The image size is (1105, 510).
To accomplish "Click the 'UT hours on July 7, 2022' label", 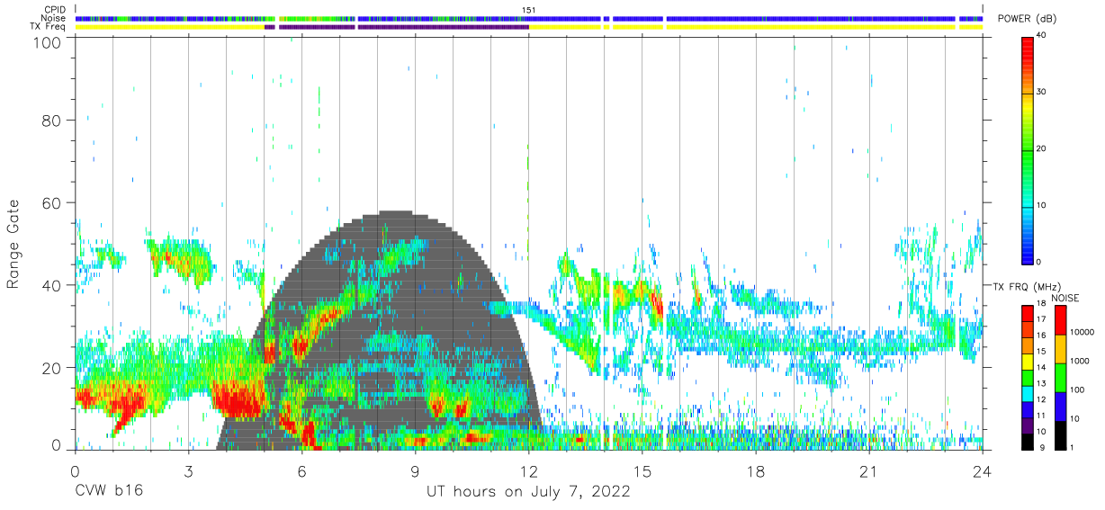I will tap(528, 492).
